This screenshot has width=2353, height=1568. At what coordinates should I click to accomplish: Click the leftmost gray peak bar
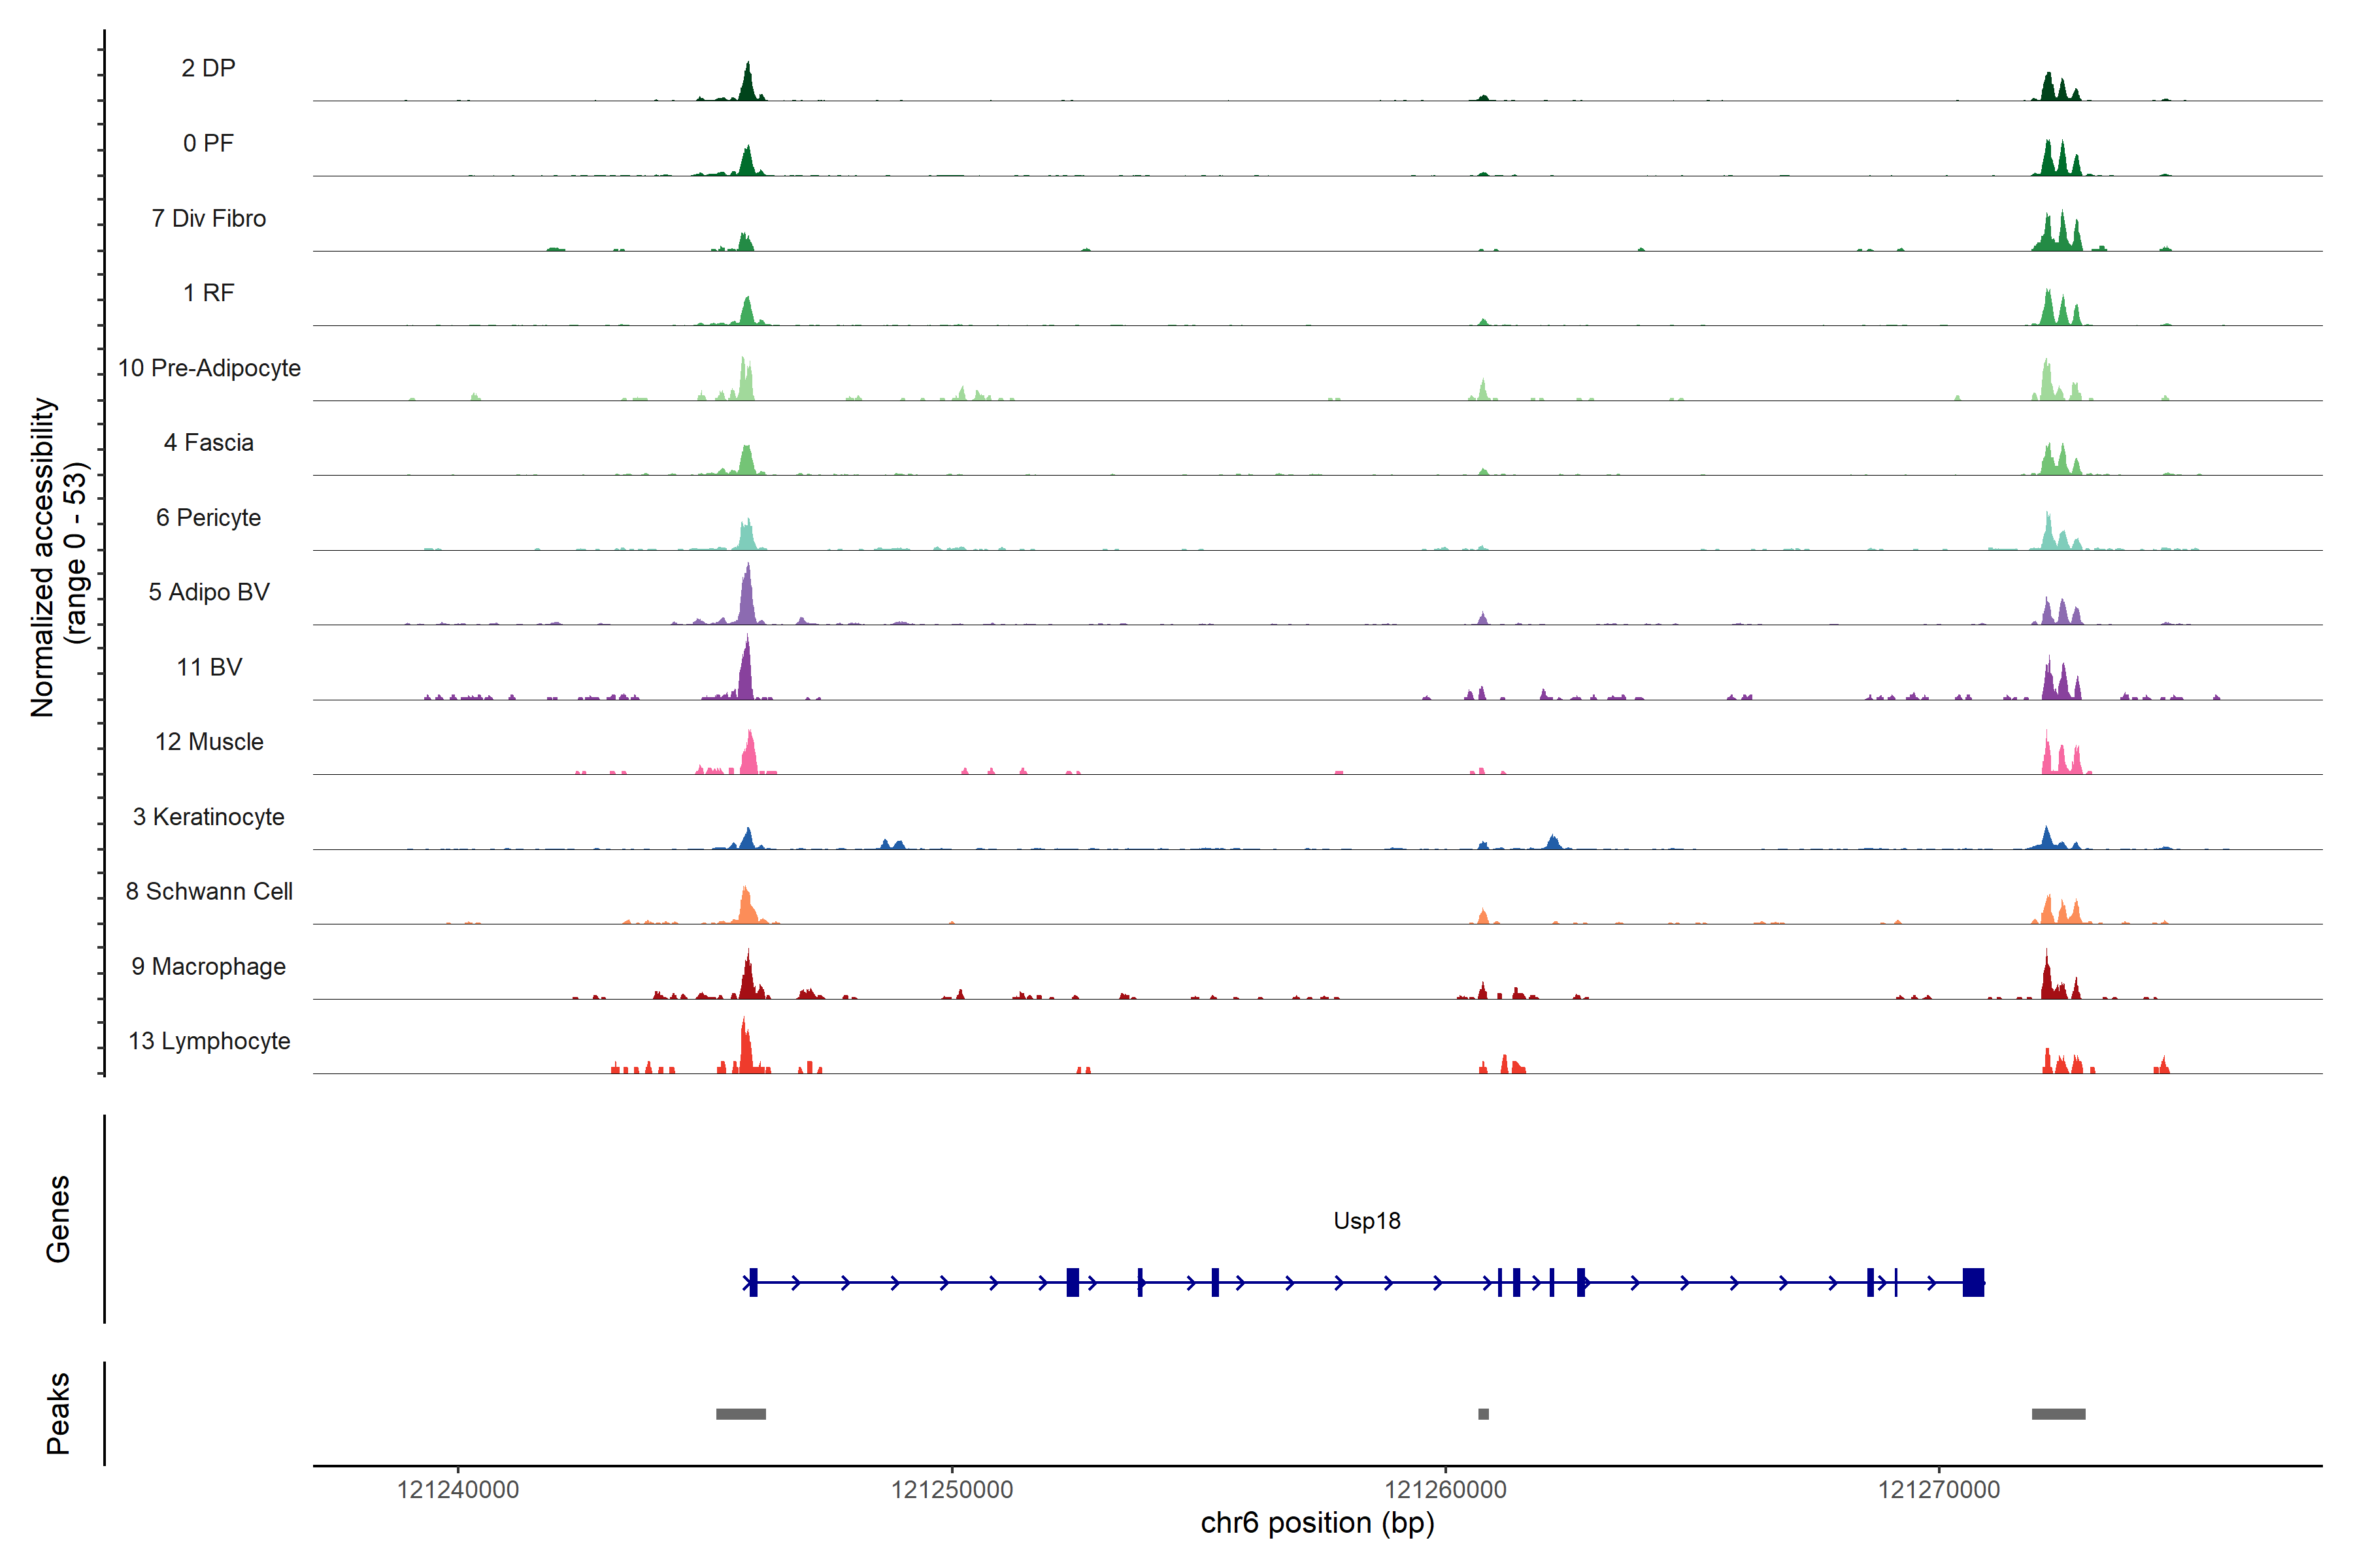click(741, 1414)
